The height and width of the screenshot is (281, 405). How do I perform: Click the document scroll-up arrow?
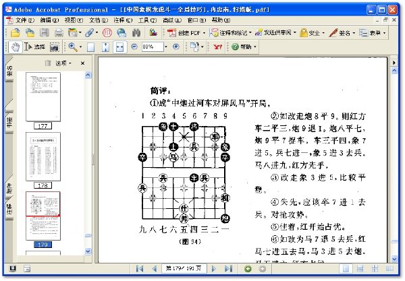pos(394,70)
